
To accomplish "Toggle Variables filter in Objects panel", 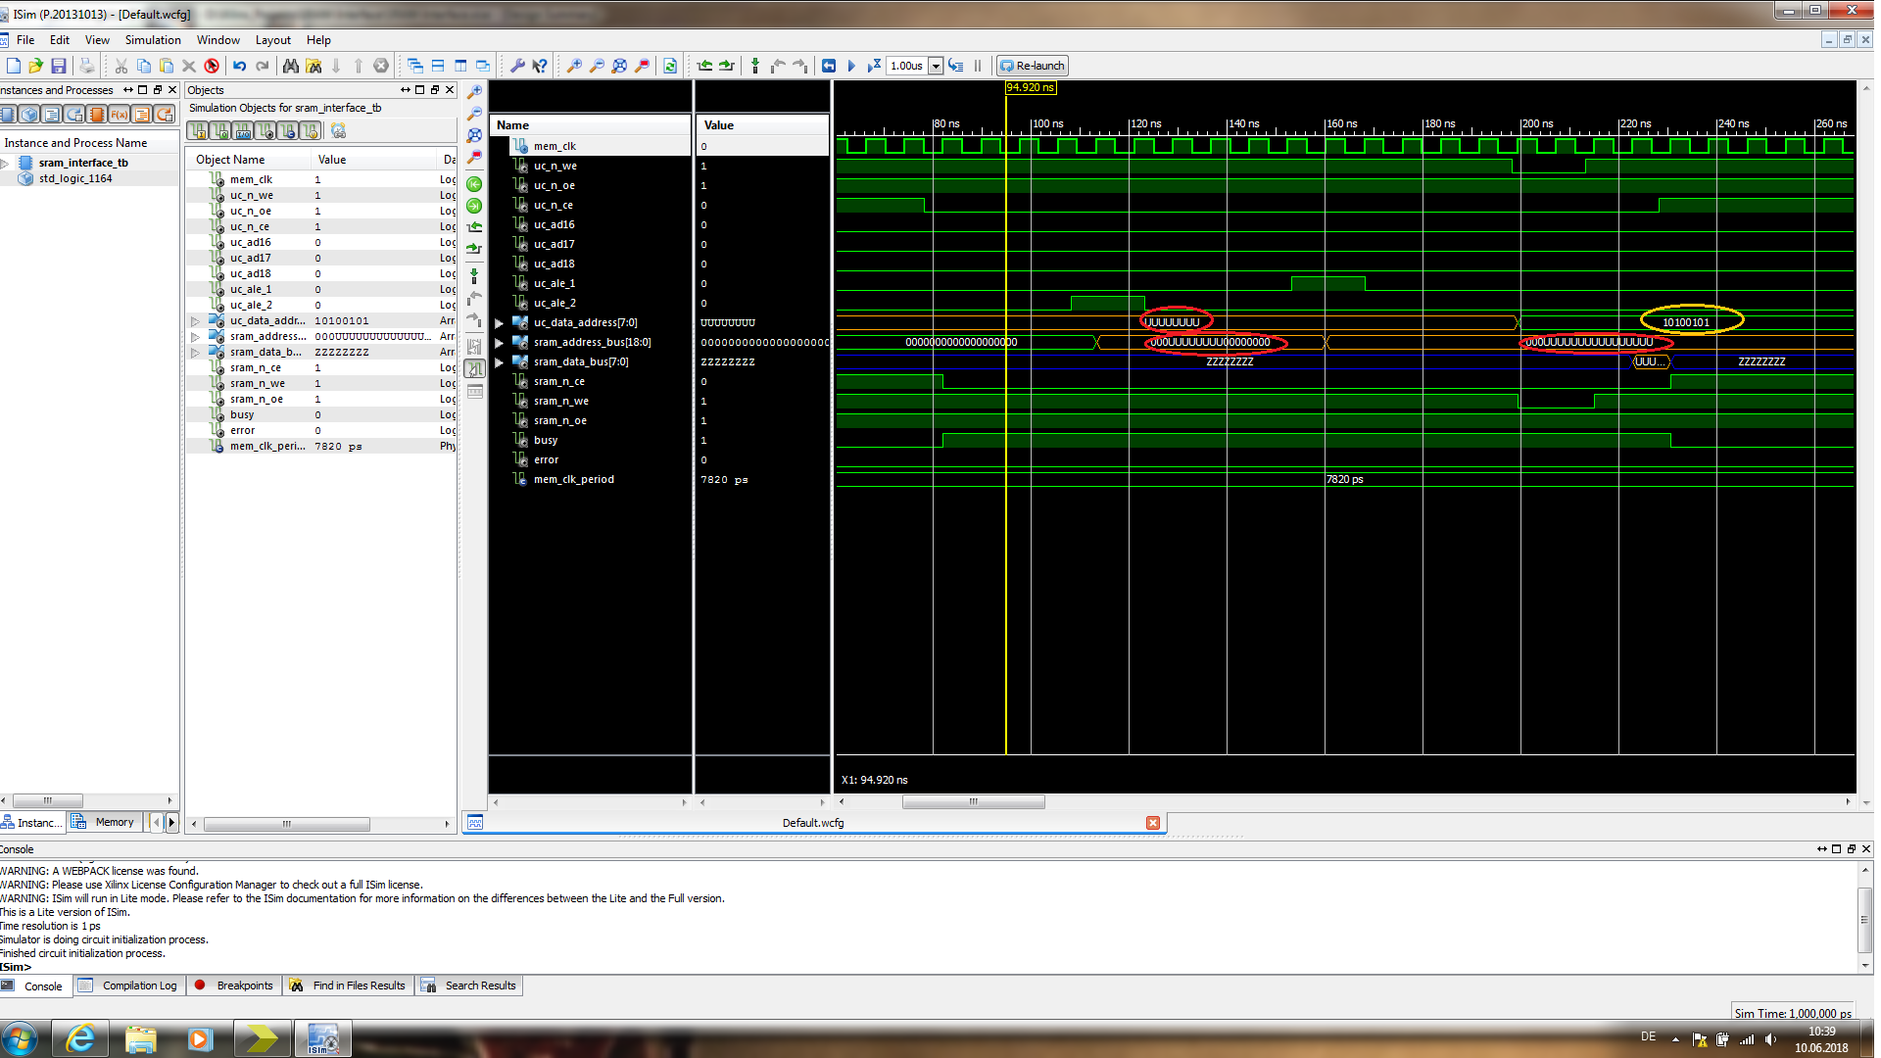I will coord(310,131).
